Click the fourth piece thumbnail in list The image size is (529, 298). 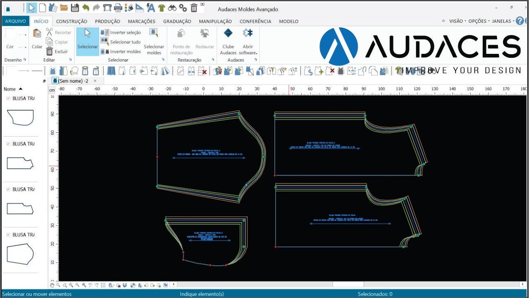[x=20, y=253]
